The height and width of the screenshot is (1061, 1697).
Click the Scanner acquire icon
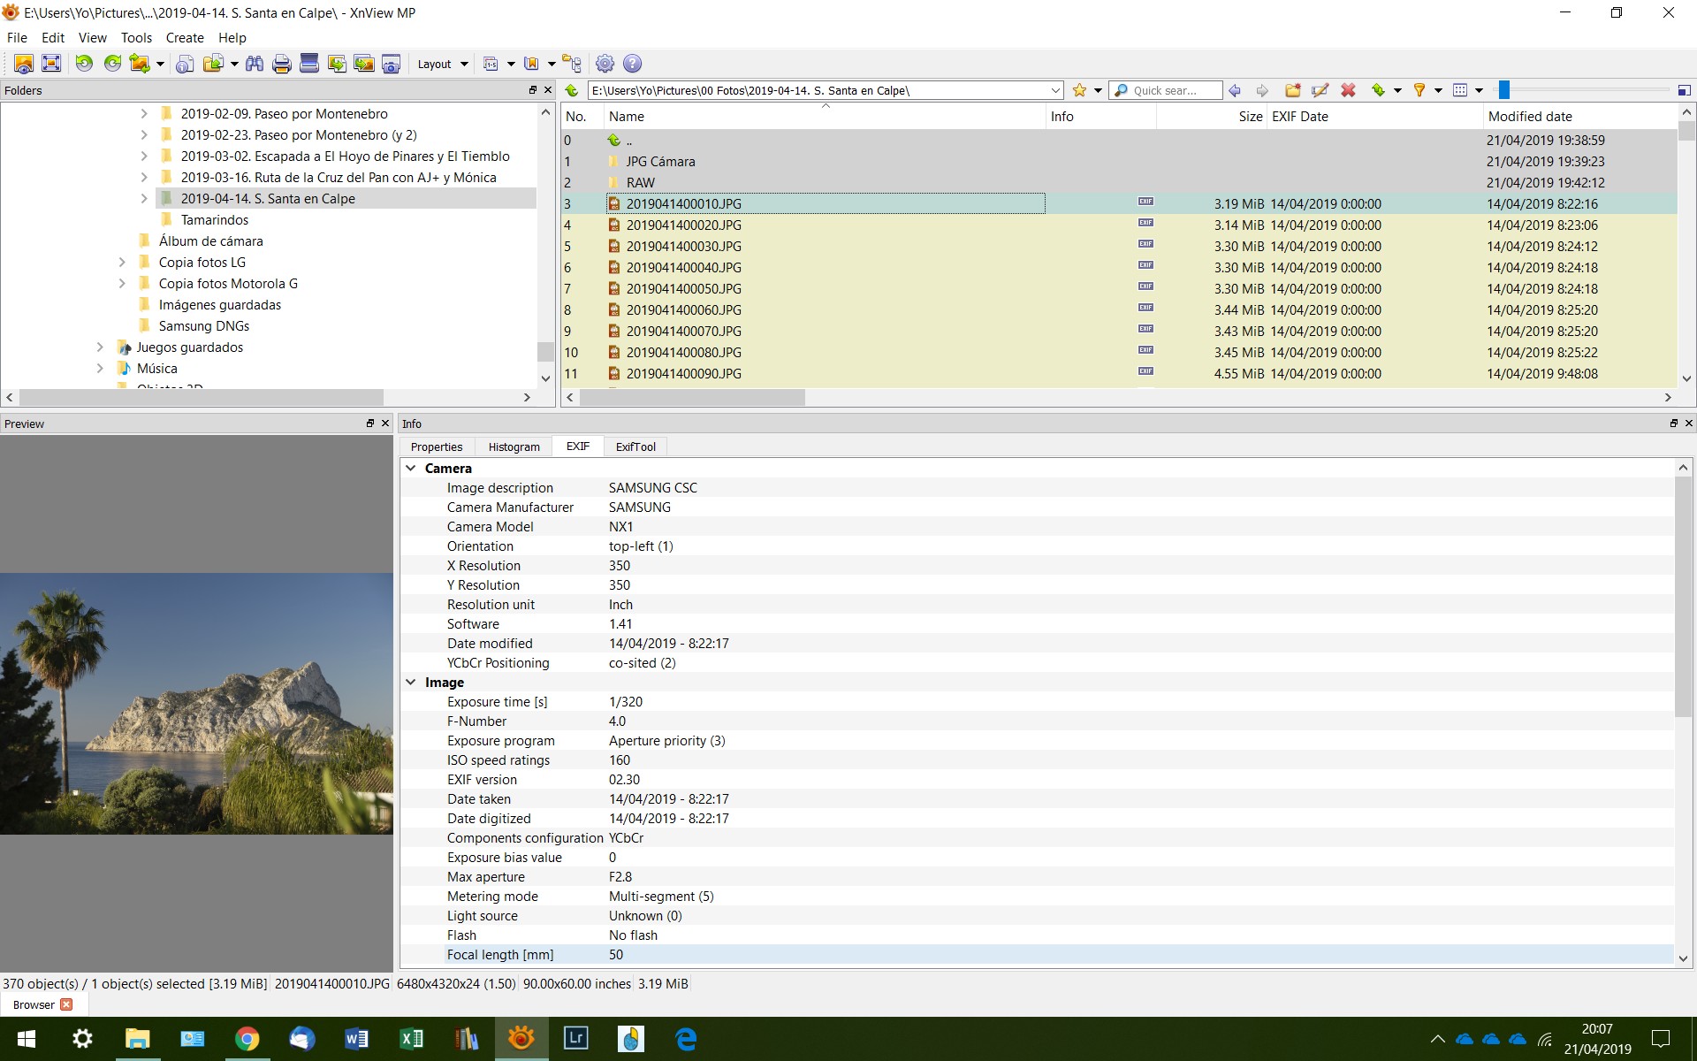click(x=309, y=64)
